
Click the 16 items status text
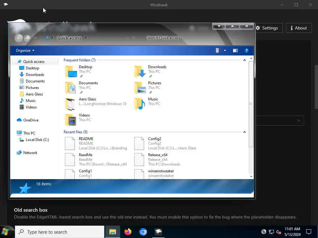[43, 184]
